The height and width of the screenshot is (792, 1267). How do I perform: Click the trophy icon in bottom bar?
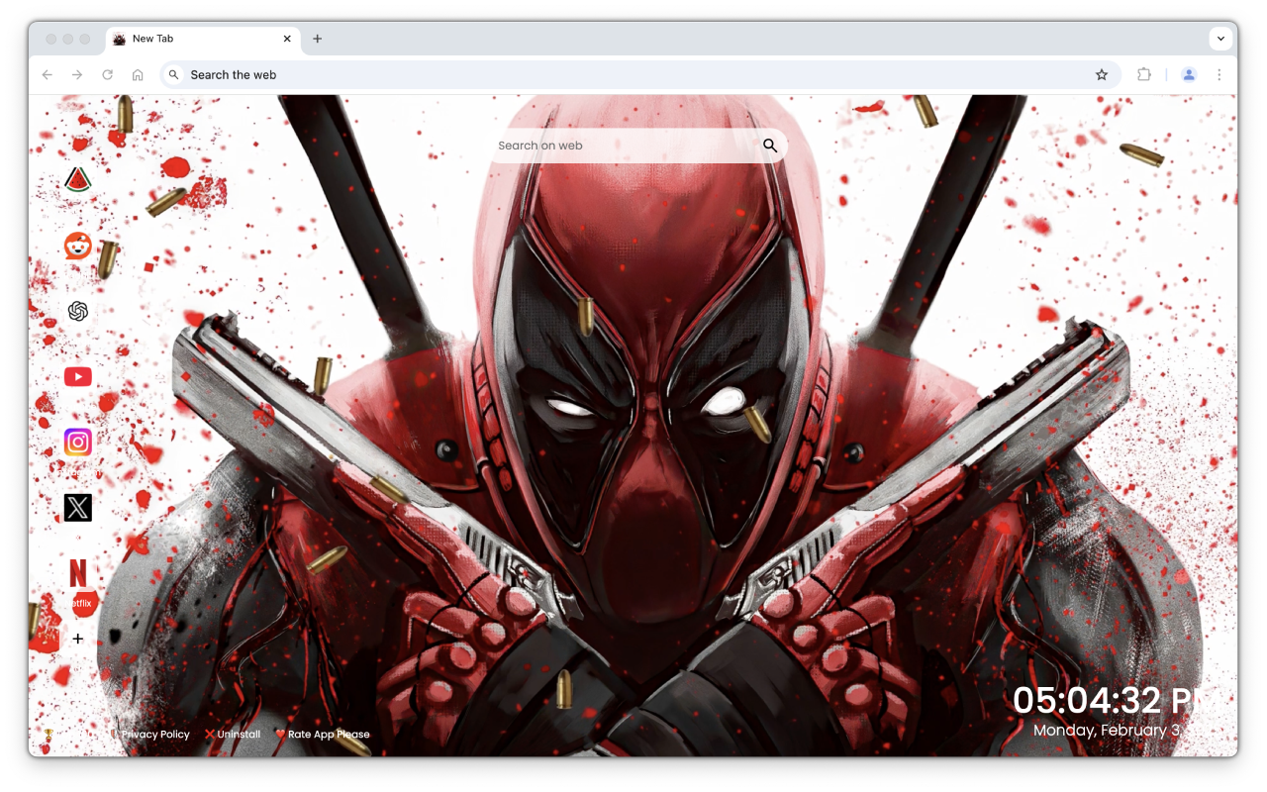point(47,735)
